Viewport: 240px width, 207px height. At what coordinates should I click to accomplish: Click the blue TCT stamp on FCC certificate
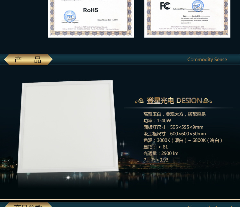coord(198,6)
